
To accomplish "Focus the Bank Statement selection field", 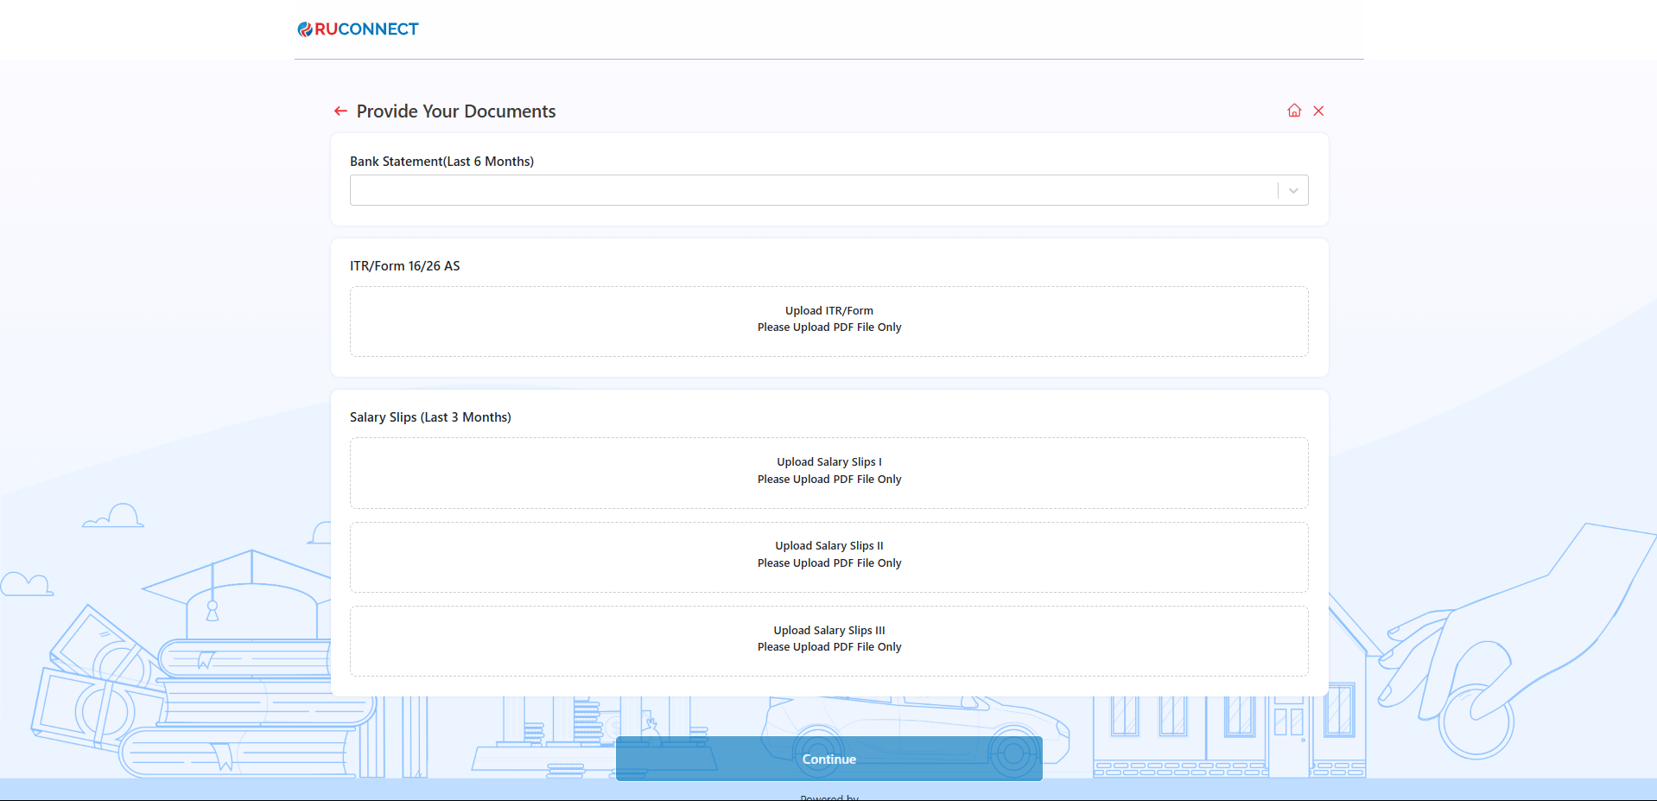I will tap(812, 191).
